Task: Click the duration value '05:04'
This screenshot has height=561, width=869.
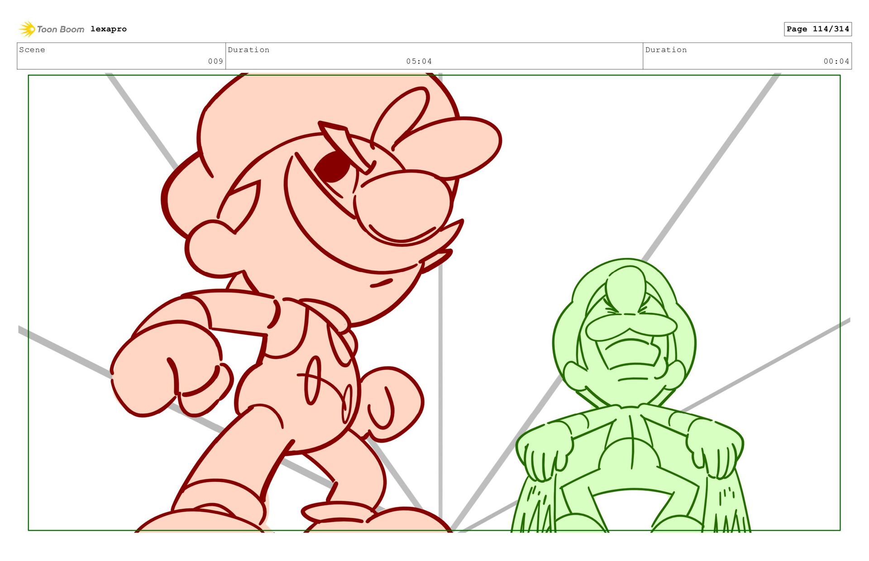Action: [419, 61]
